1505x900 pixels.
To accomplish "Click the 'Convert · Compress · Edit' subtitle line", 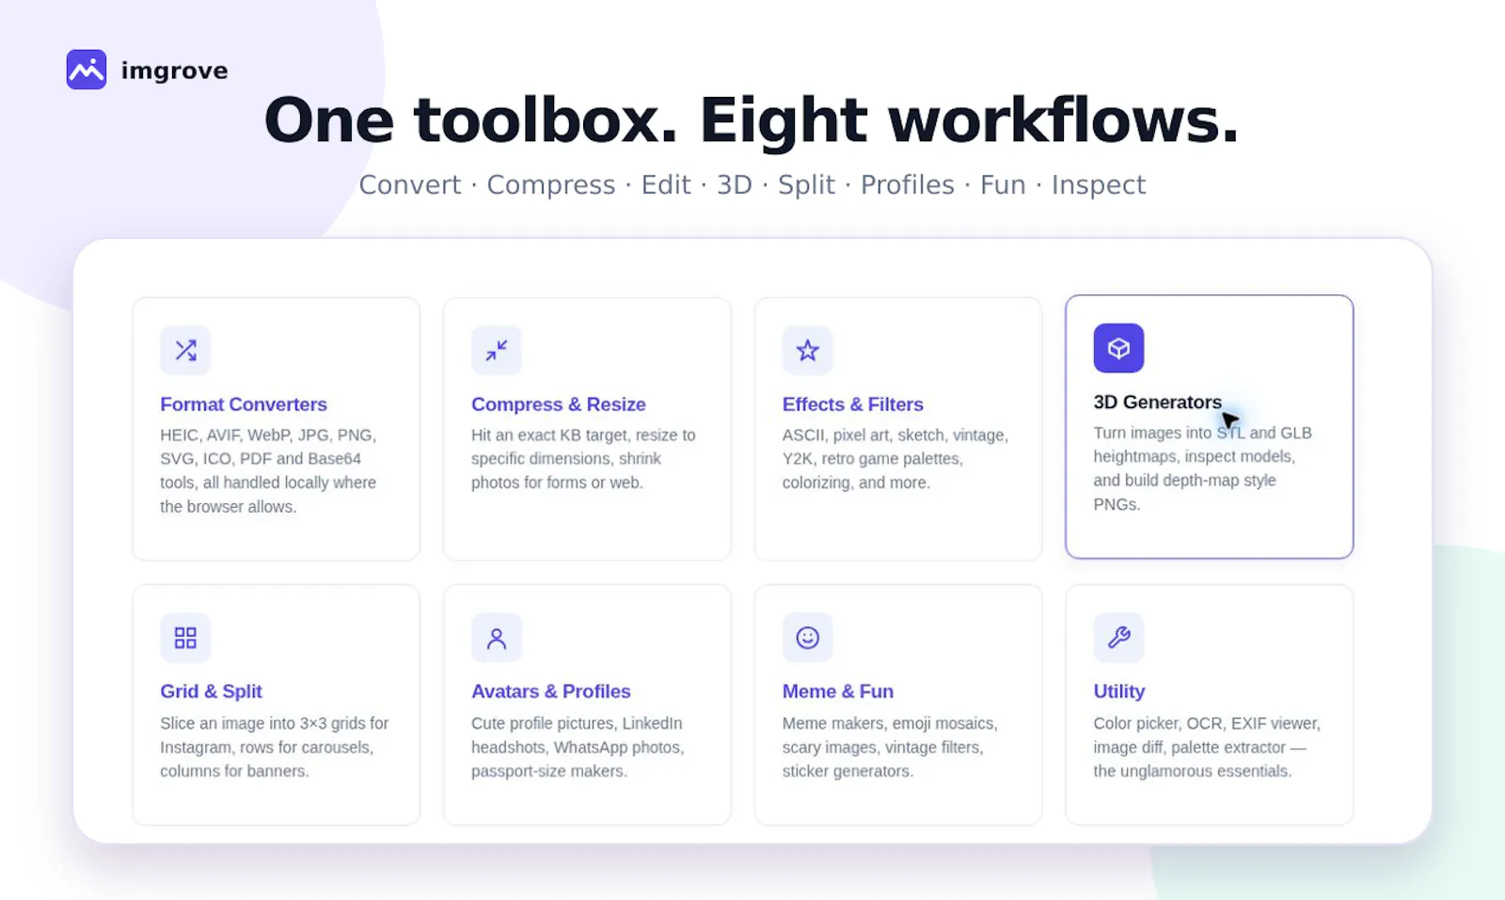I will (752, 184).
